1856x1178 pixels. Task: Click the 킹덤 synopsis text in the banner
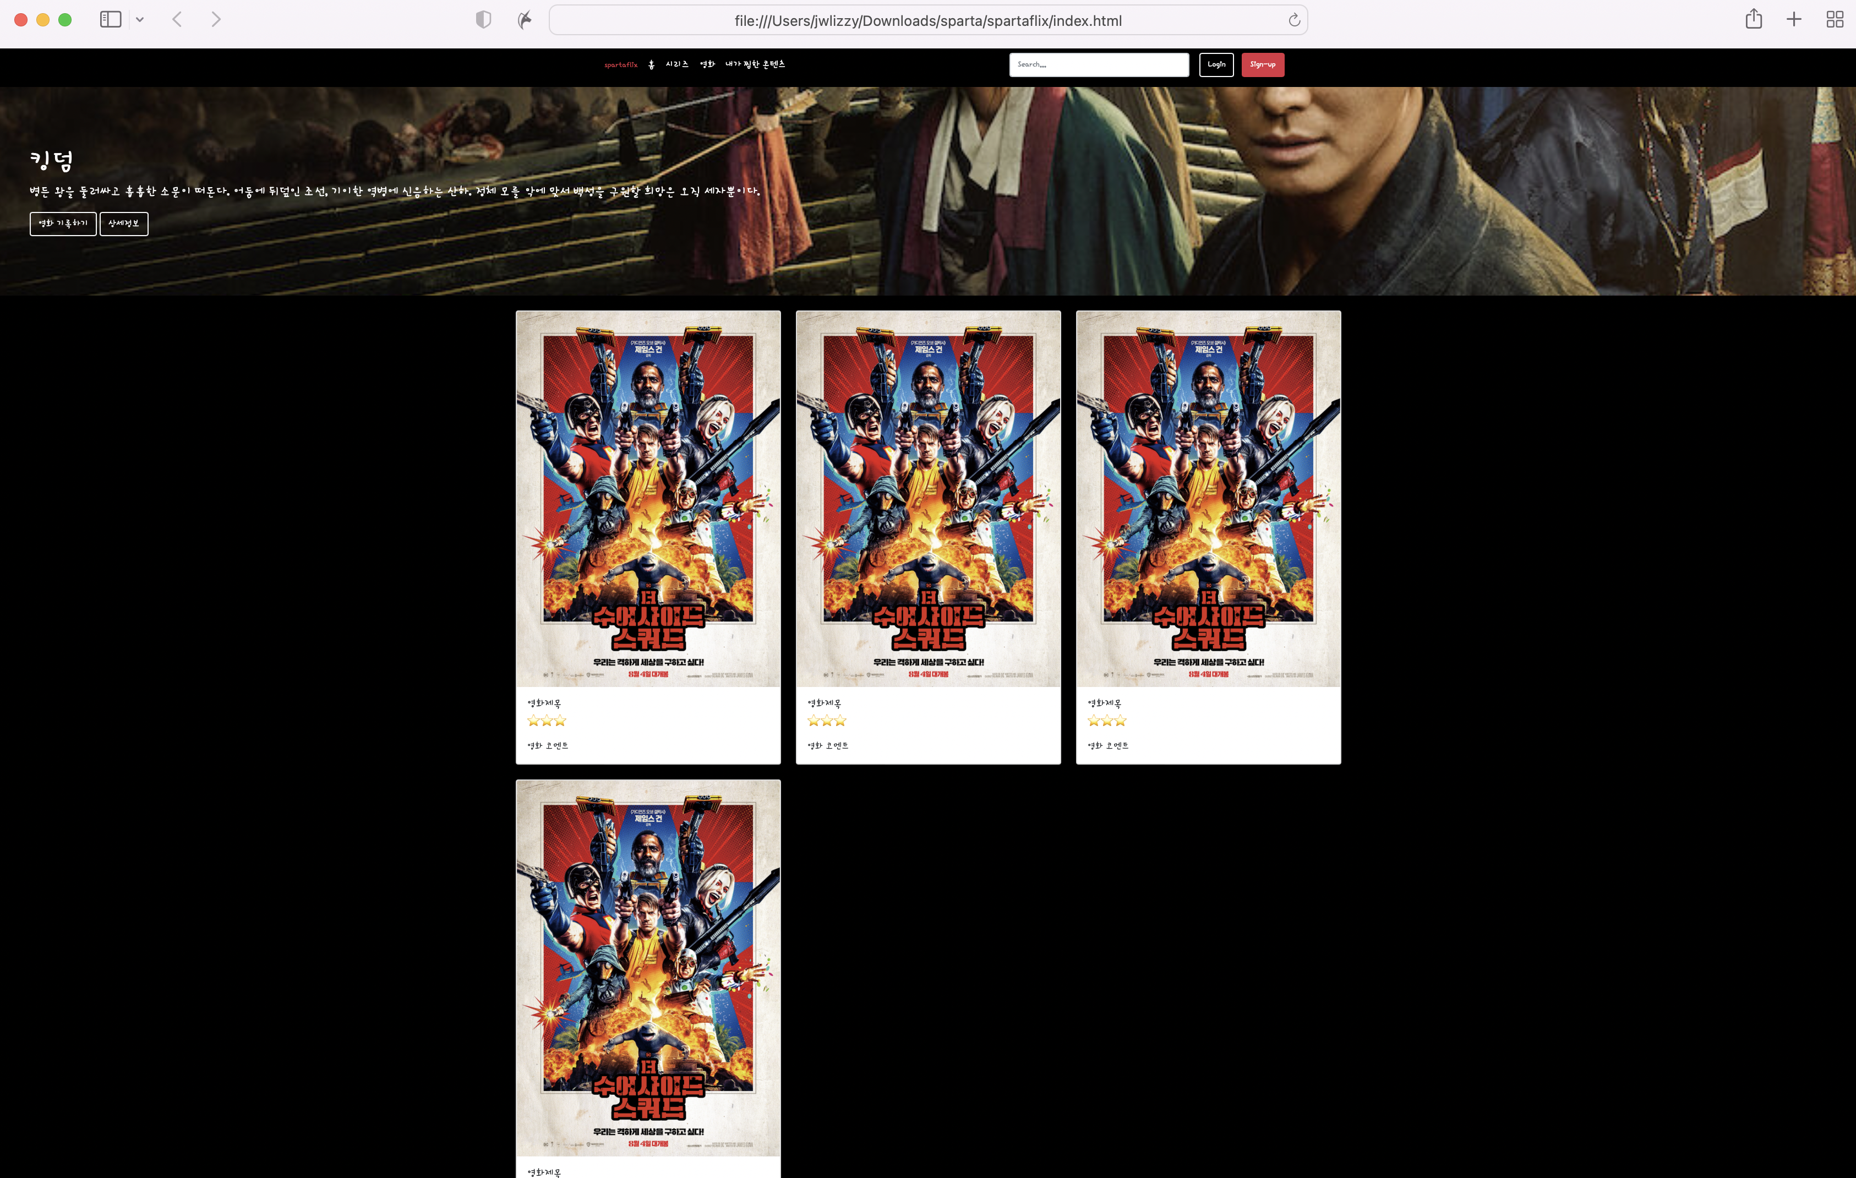coord(395,190)
